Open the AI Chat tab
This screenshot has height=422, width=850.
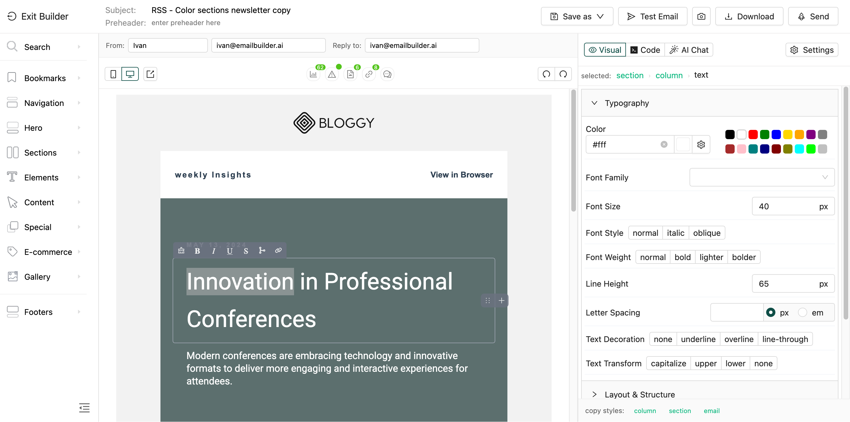point(689,50)
